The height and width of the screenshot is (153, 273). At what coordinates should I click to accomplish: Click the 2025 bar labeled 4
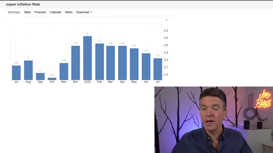pyautogui.click(x=87, y=58)
